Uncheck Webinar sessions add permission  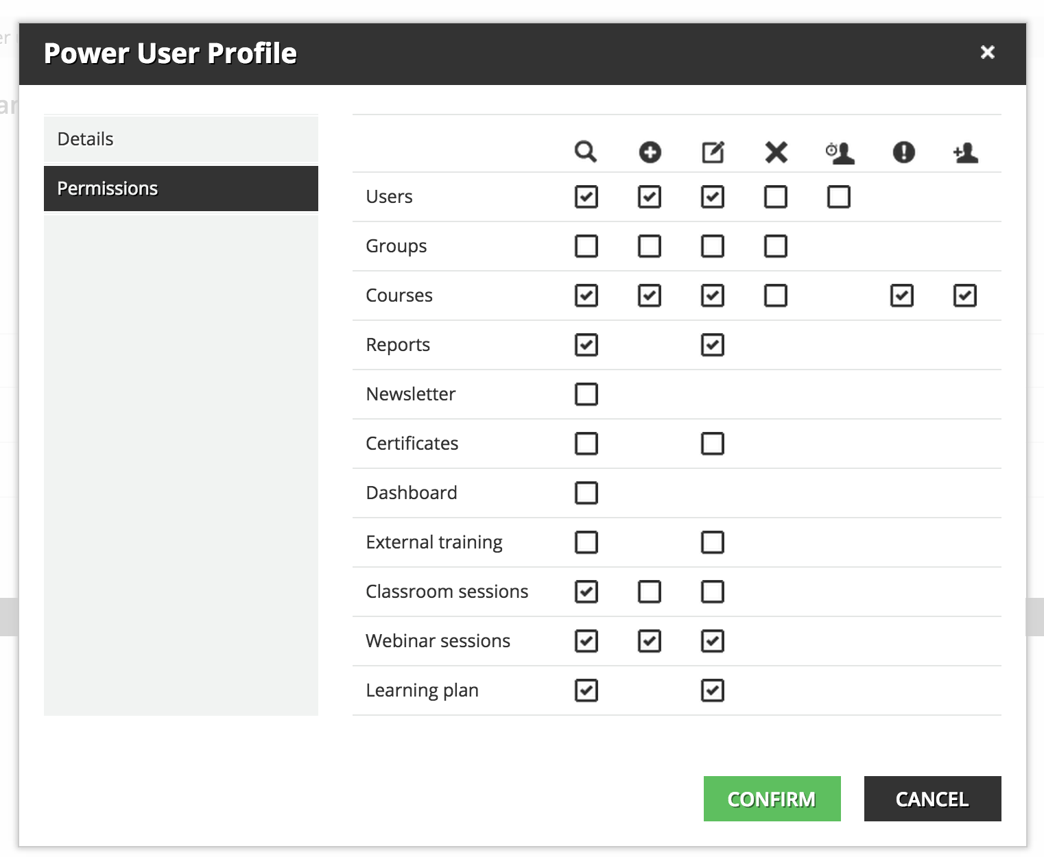point(650,641)
